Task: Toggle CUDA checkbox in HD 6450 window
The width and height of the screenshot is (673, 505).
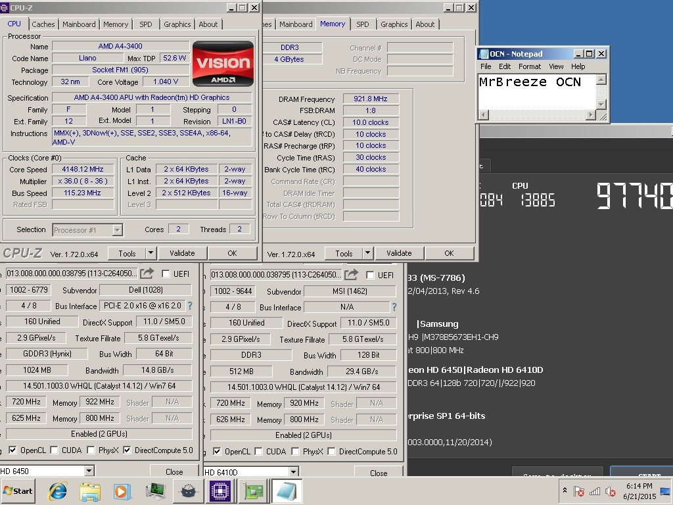Action: click(x=54, y=450)
